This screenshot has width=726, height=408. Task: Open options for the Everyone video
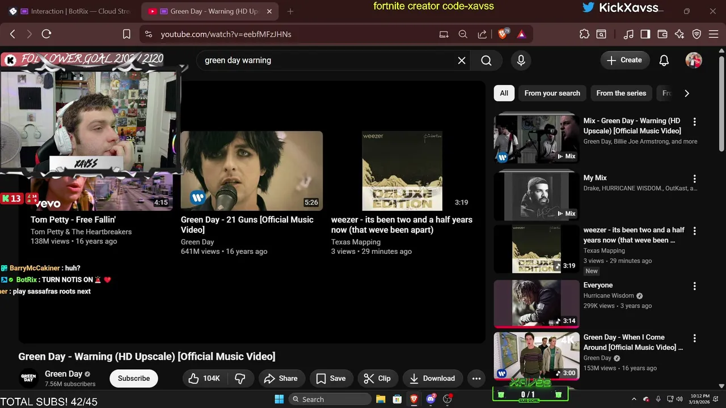click(x=694, y=286)
